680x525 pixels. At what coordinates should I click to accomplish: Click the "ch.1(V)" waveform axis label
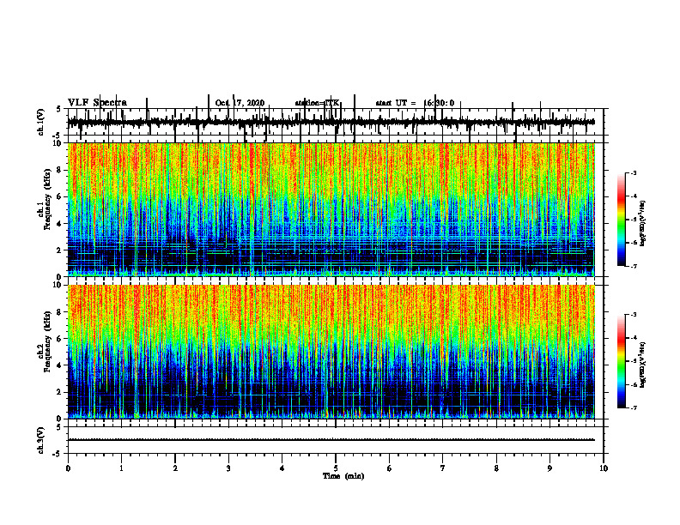click(41, 122)
